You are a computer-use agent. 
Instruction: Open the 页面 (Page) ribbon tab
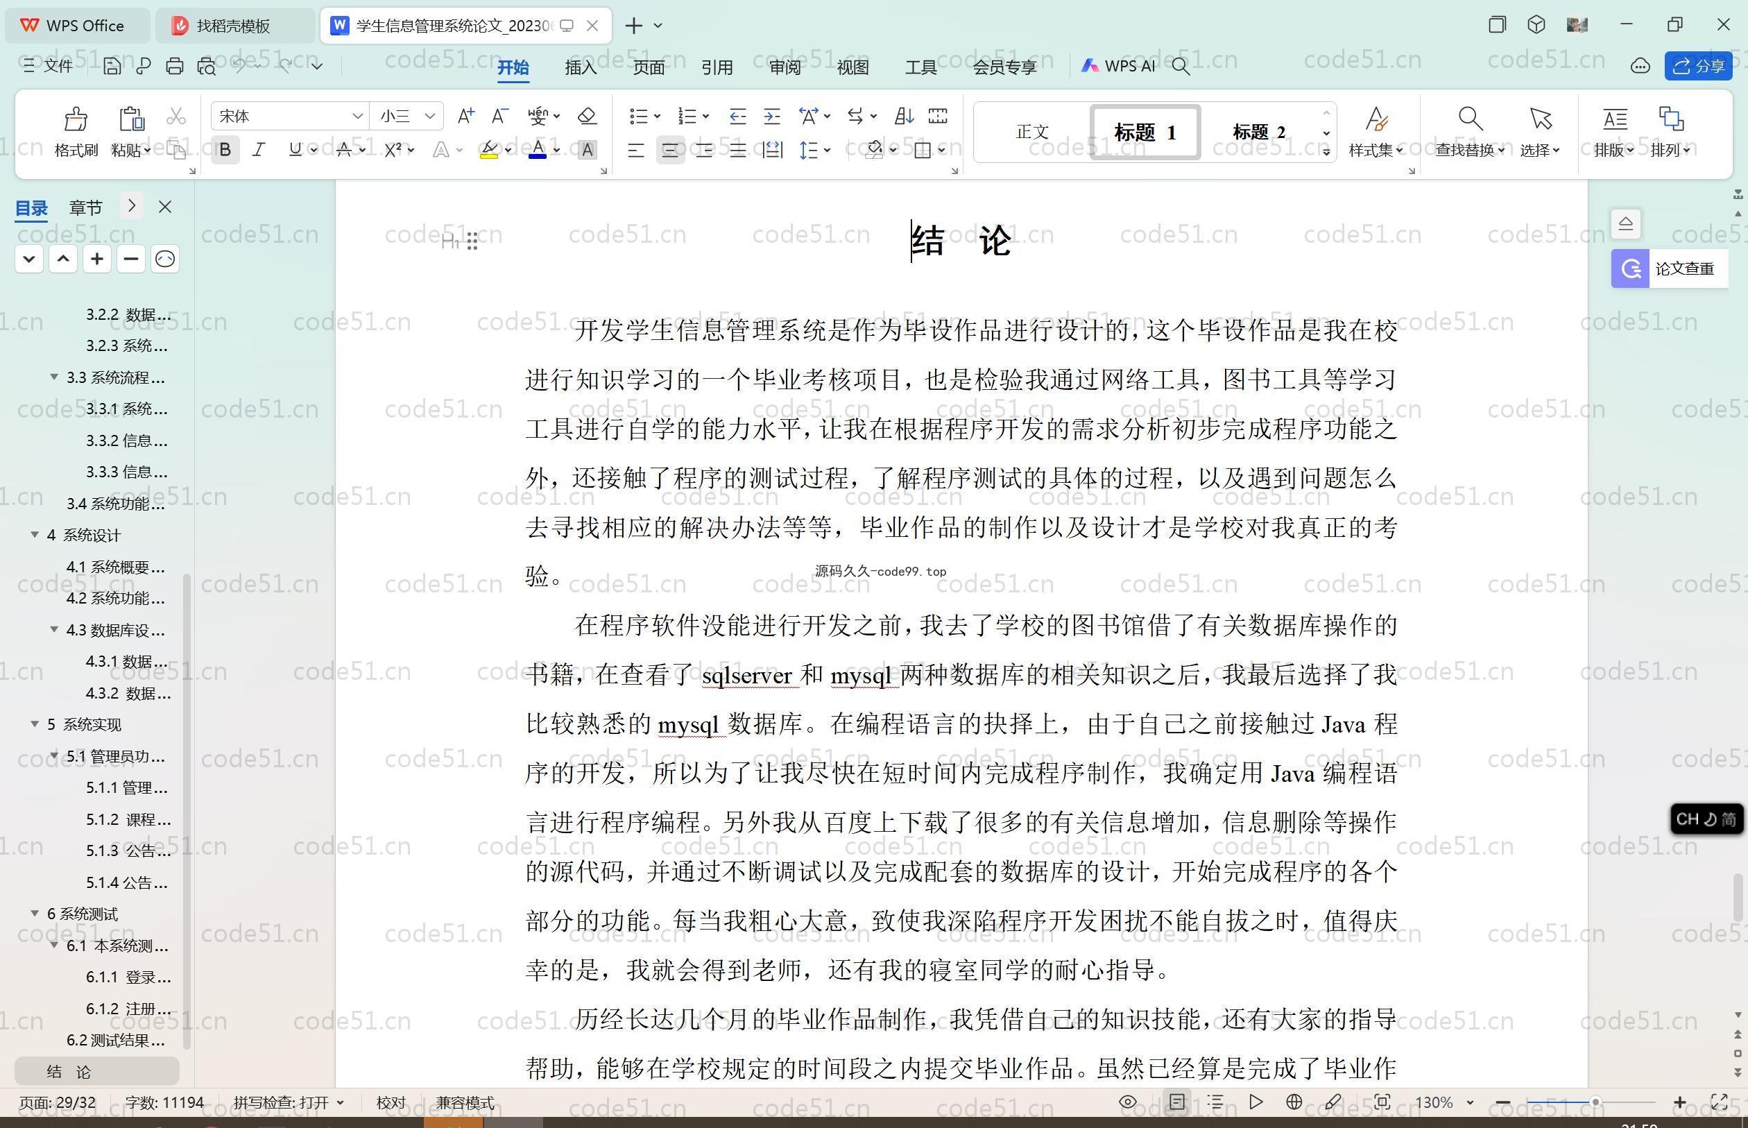pos(649,67)
